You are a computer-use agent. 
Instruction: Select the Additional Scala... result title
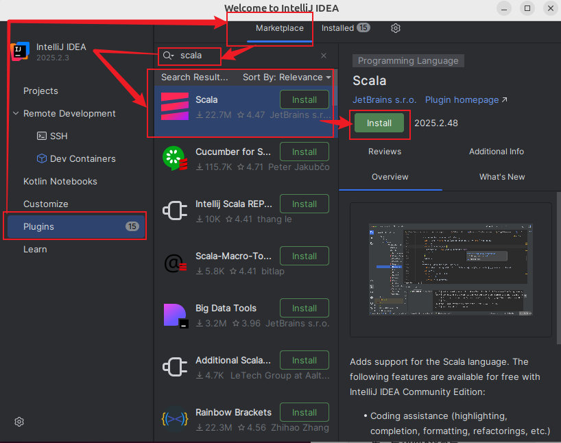pyautogui.click(x=233, y=360)
